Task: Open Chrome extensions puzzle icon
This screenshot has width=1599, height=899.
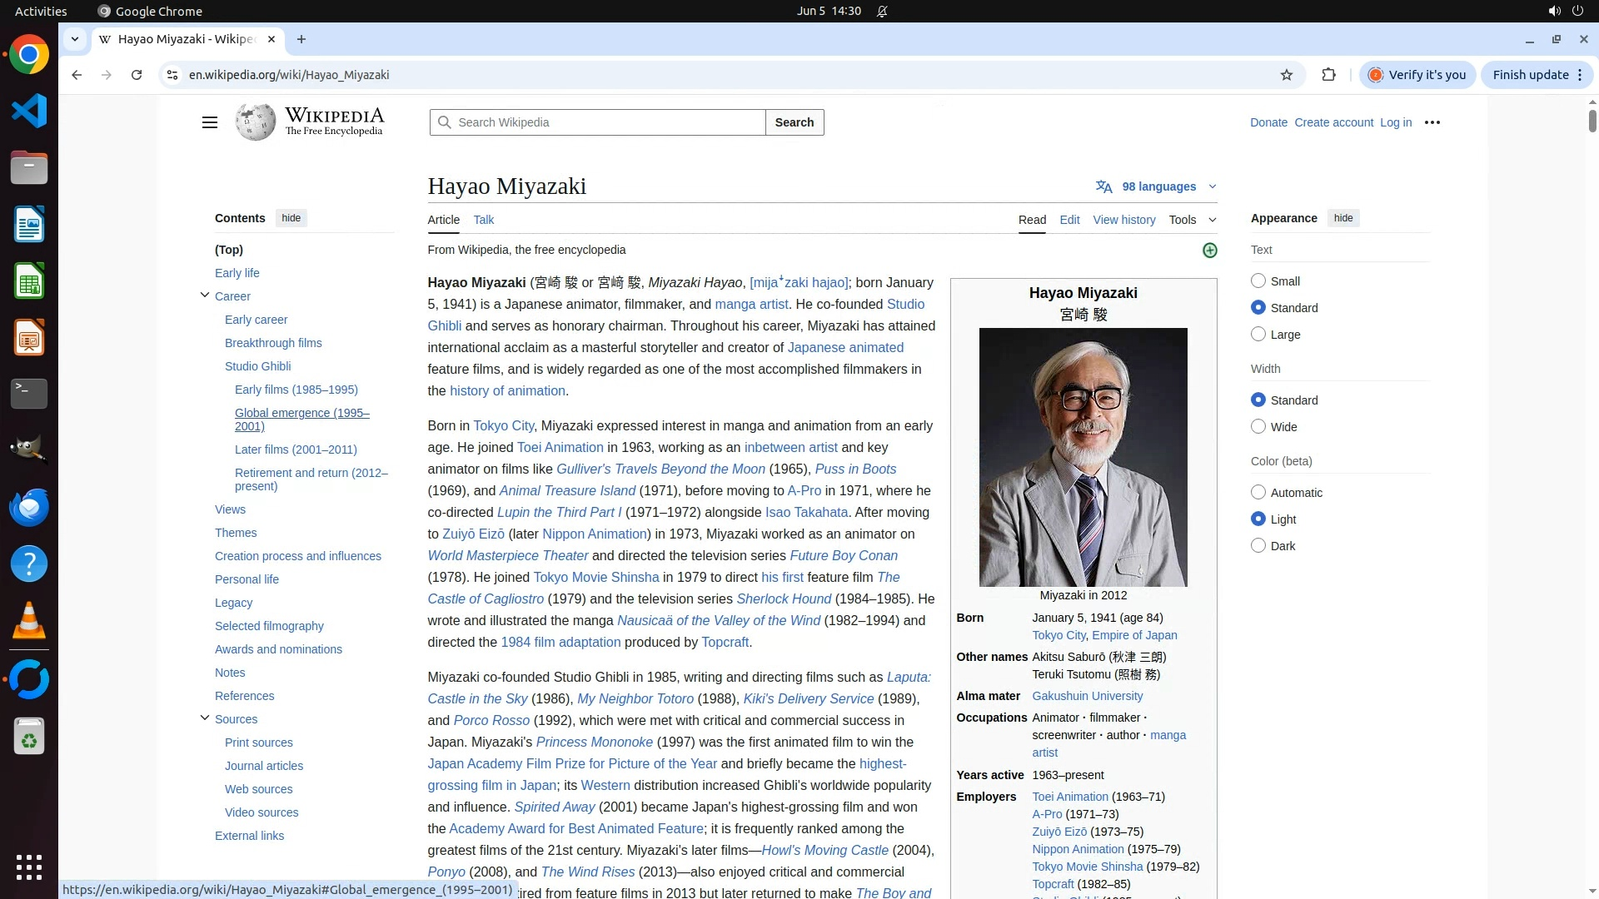Action: tap(1328, 75)
